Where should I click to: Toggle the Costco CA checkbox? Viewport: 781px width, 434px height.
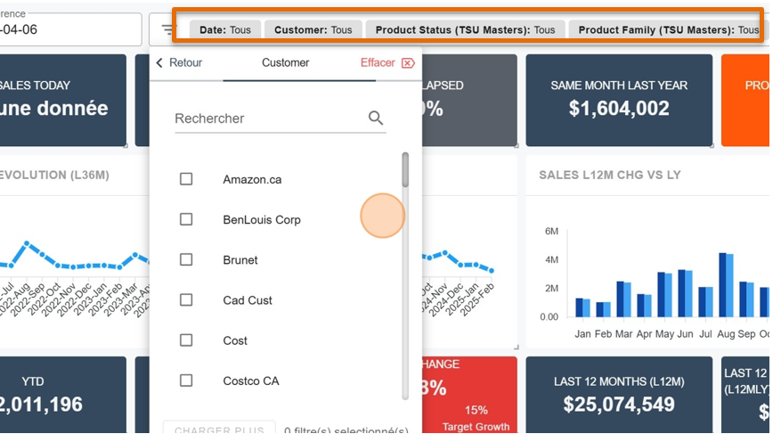[x=186, y=381]
